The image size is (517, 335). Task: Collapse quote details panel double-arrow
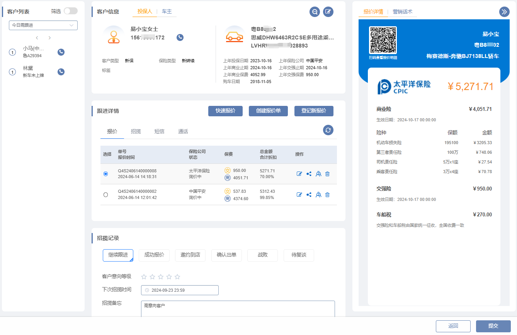point(504,12)
